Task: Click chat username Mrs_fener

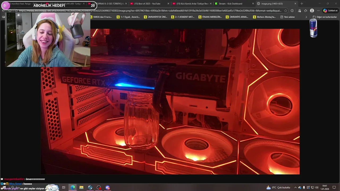Action: [16, 184]
